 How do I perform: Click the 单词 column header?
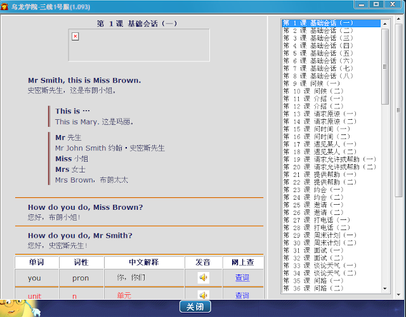click(x=37, y=262)
